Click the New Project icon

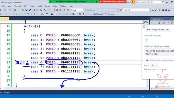point(10,10)
